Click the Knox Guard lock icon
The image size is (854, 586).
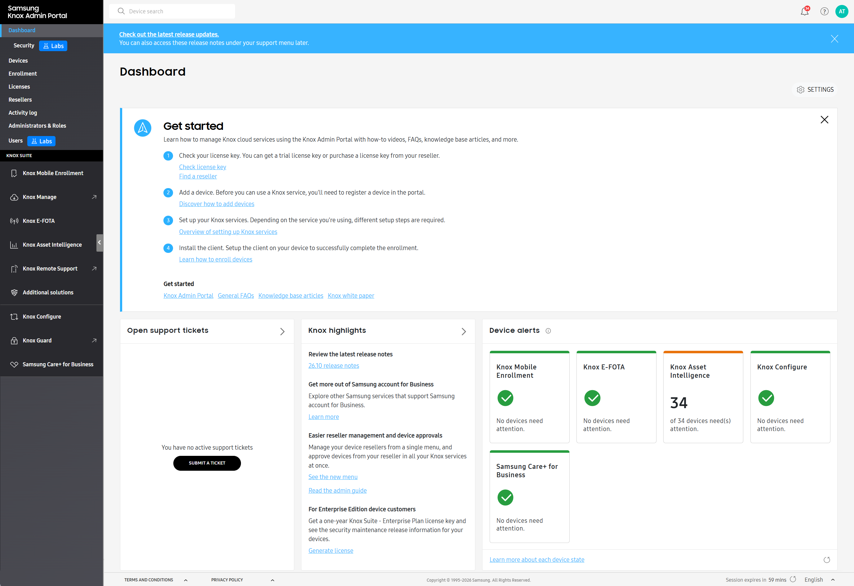pyautogui.click(x=14, y=340)
